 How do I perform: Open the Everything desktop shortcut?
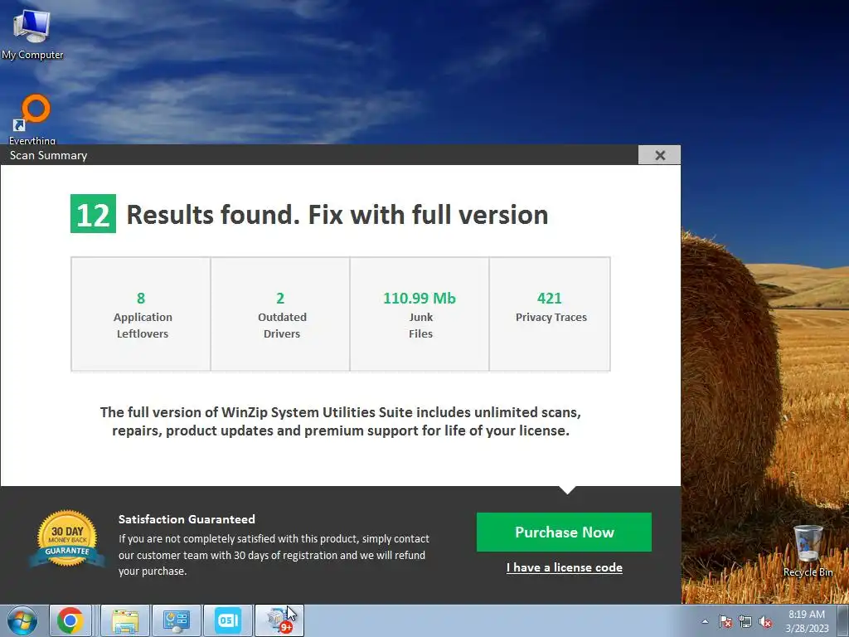coord(32,119)
